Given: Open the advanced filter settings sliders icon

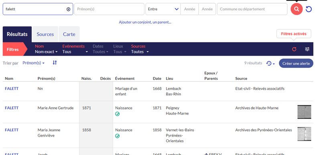Looking at the screenshot, I should point(307,49).
